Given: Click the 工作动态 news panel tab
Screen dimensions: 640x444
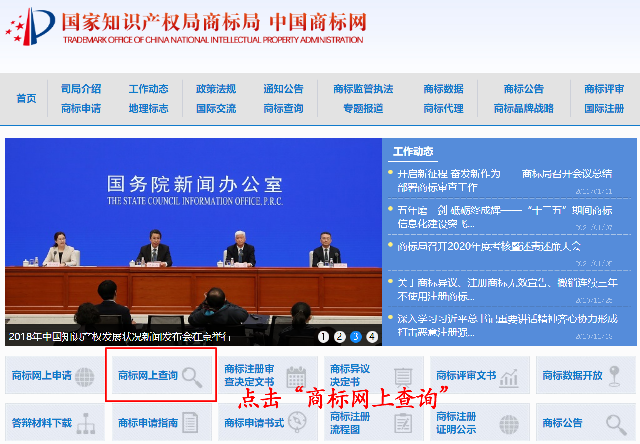Looking at the screenshot, I should pyautogui.click(x=413, y=152).
